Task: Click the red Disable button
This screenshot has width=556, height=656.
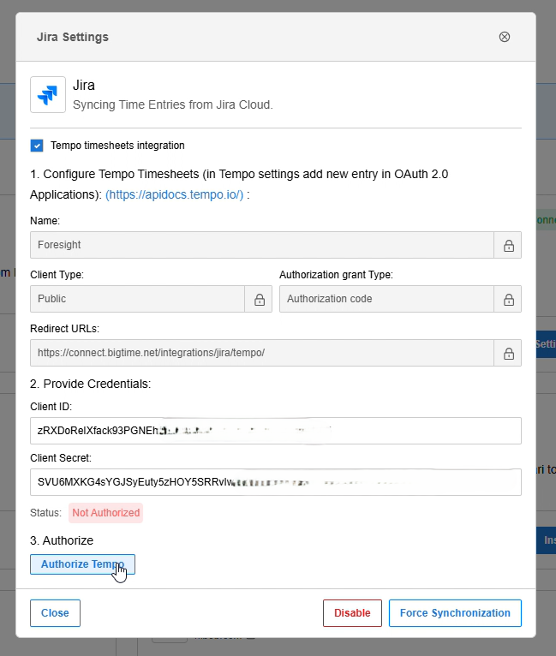Action: tap(352, 613)
